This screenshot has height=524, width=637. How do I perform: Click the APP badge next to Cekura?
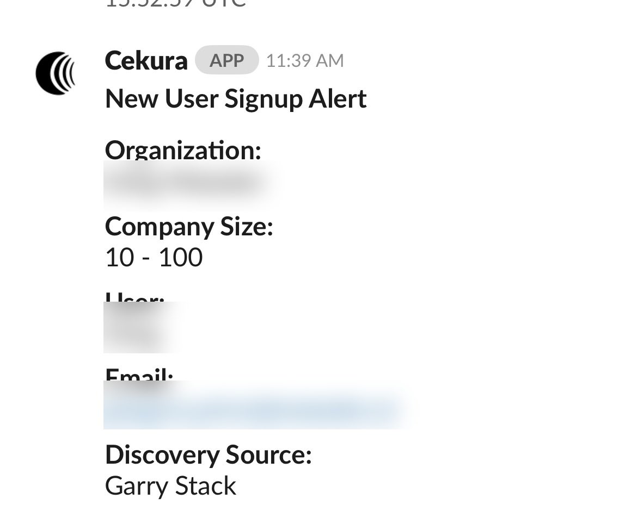tap(226, 60)
